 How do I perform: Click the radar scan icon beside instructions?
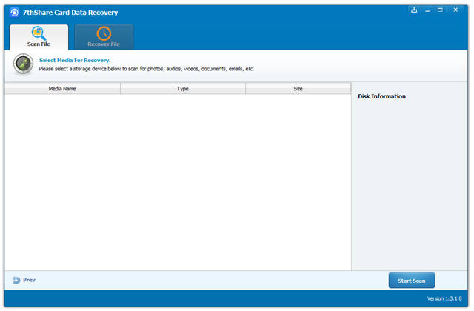tap(23, 64)
